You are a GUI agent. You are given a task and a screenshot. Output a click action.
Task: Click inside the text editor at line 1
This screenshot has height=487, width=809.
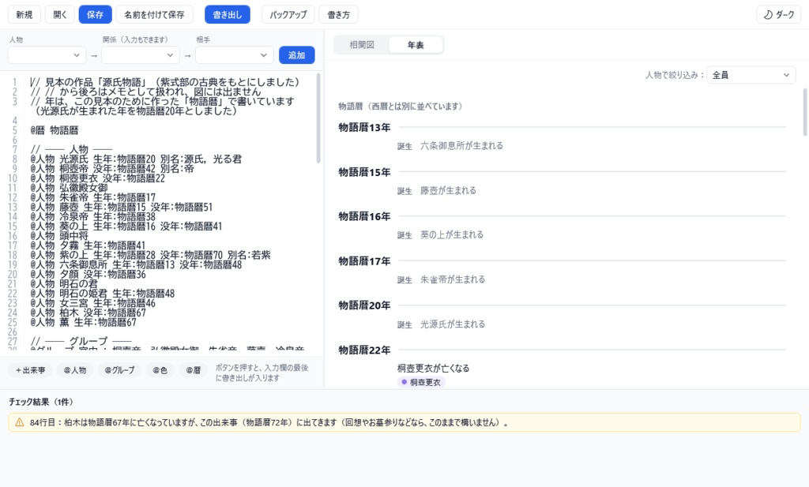(x=164, y=82)
